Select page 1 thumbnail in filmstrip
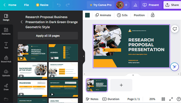This screenshot has height=103, width=181. (x=97, y=85)
